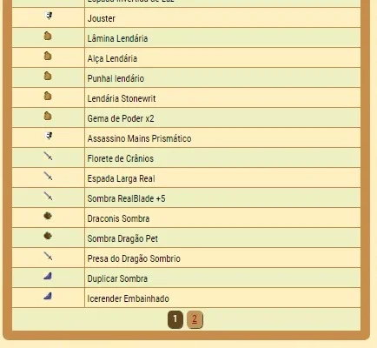Click the pet icon beside Sombra Dragão Pet
377x348 pixels.
pyautogui.click(x=48, y=236)
